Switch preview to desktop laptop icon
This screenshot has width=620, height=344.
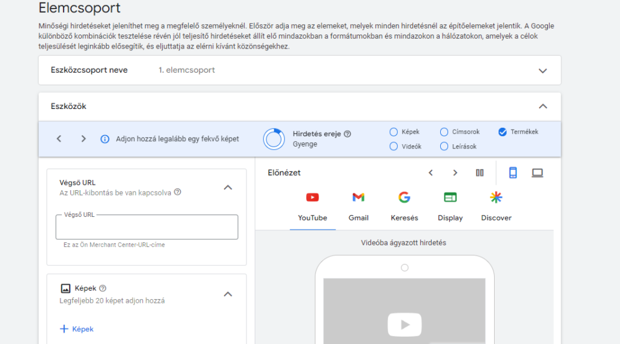tap(537, 173)
